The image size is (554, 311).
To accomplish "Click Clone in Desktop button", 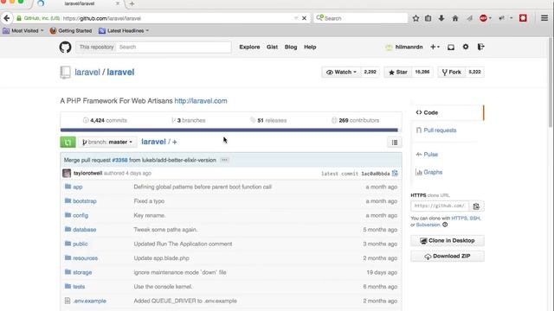I will point(448,240).
